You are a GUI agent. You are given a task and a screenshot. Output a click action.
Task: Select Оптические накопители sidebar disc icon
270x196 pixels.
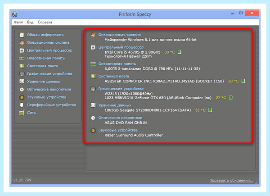[x=22, y=90]
